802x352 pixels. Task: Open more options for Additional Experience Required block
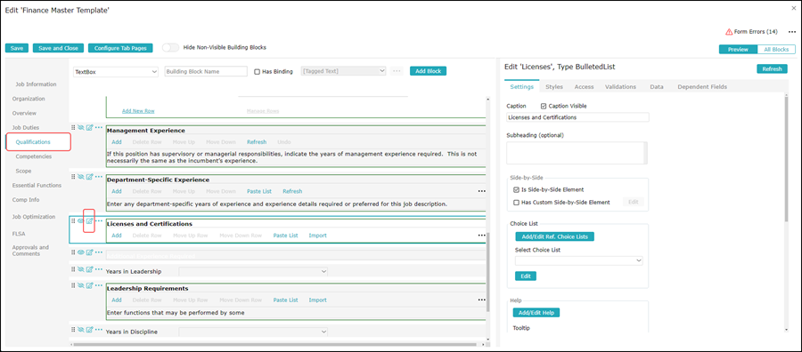[99, 252]
